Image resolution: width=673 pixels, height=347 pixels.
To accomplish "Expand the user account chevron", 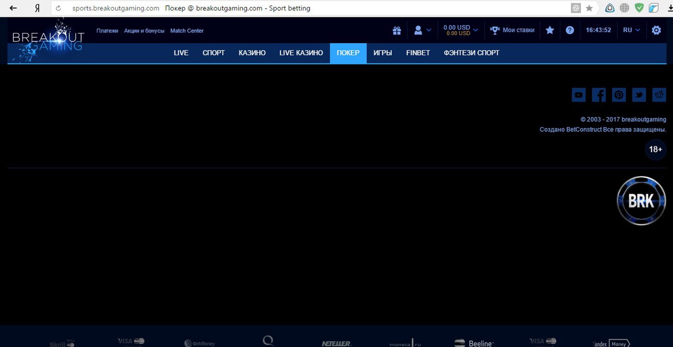I will (429, 30).
